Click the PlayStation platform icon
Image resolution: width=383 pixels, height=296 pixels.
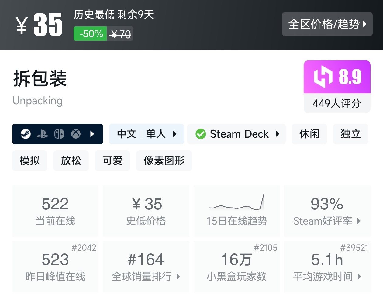point(43,134)
